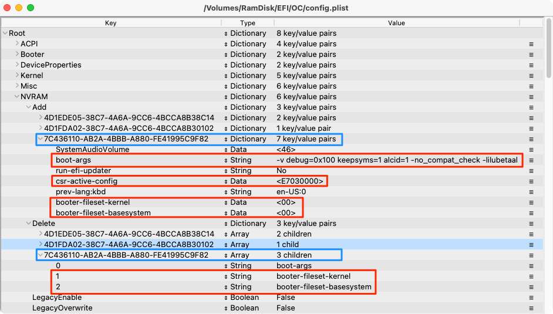Open row menu icon for SystemAudioVolume
Screen dimensions: 553x314
[x=531, y=150]
